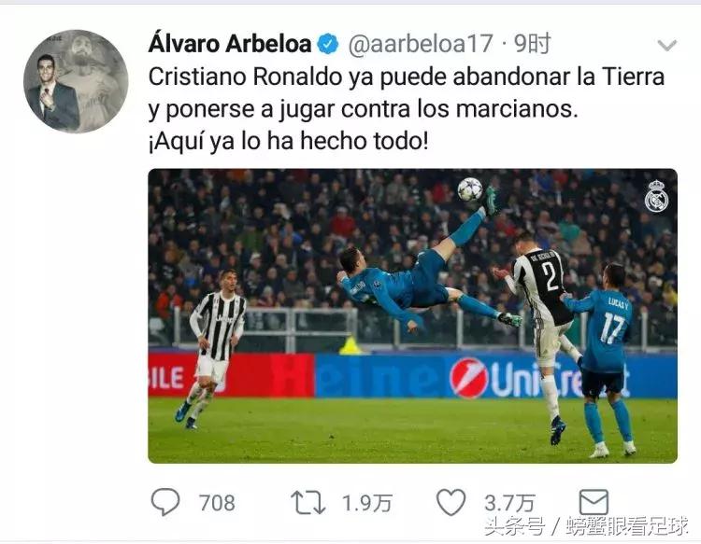Click the envelope direct message icon
The width and height of the screenshot is (701, 544).
[594, 502]
